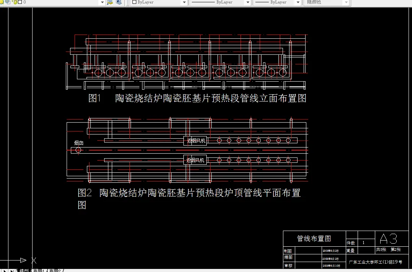The image size is (412, 272).
Task: Switch to the 模型 tab
Action: [x=24, y=270]
